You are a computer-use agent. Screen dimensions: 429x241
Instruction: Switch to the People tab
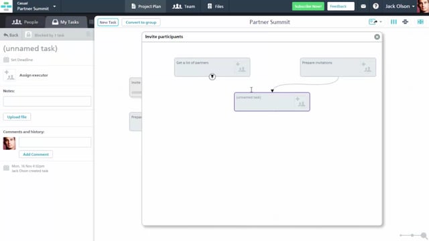pos(25,22)
